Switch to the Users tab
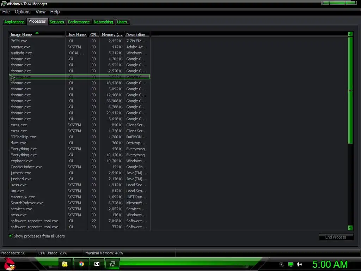The width and height of the screenshot is (361, 271). tap(122, 22)
